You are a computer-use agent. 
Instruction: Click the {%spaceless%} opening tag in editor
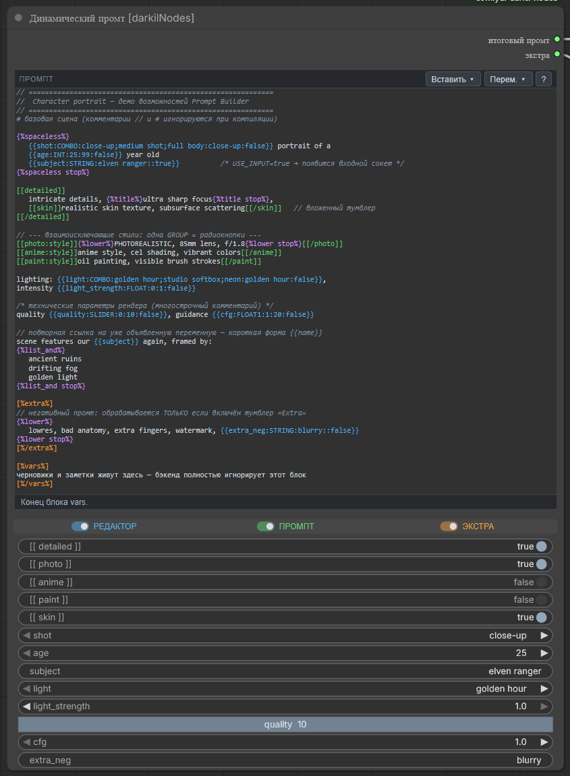42,137
